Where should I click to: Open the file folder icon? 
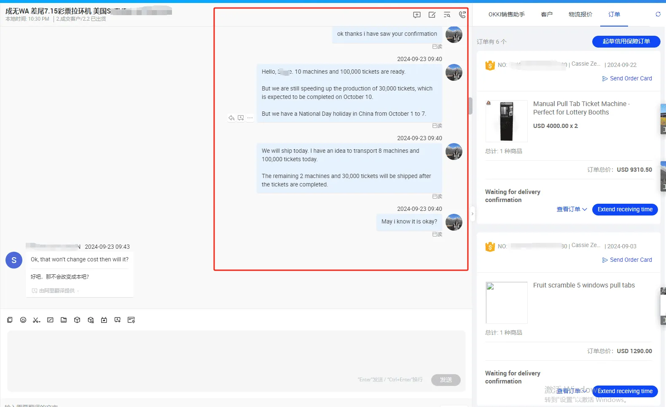(x=64, y=320)
